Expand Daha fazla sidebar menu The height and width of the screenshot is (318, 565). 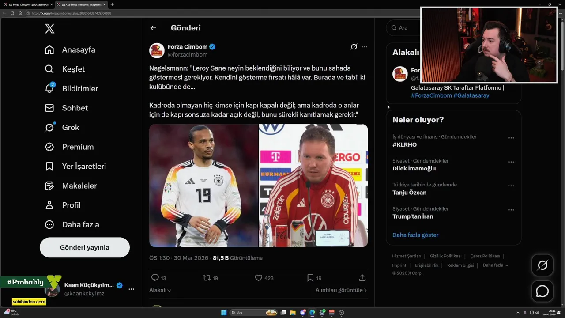tap(72, 225)
